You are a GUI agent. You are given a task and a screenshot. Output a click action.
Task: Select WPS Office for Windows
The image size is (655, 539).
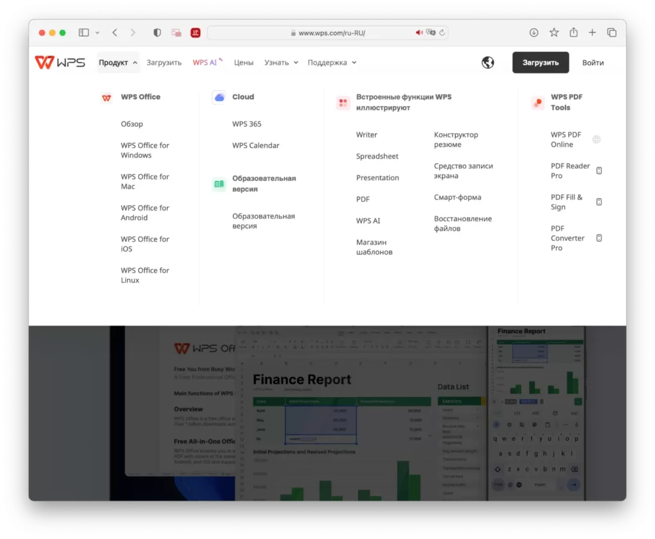(x=145, y=150)
